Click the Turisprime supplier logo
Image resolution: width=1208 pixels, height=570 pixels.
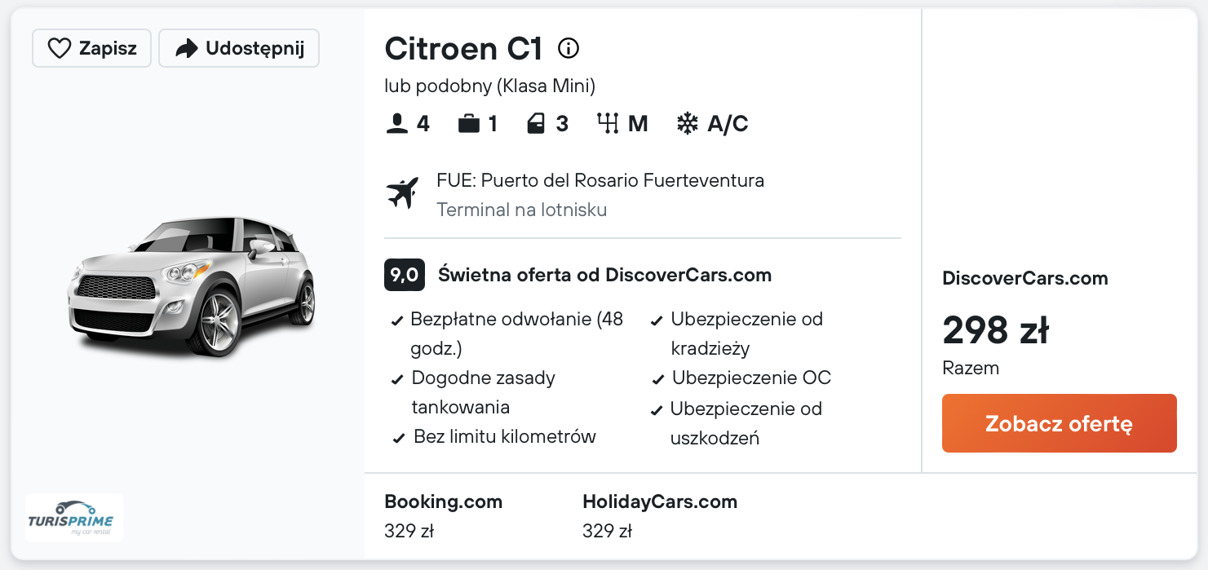pos(74,518)
